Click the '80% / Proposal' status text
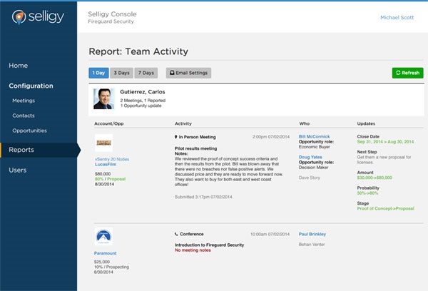428x291 pixels. click(110, 179)
